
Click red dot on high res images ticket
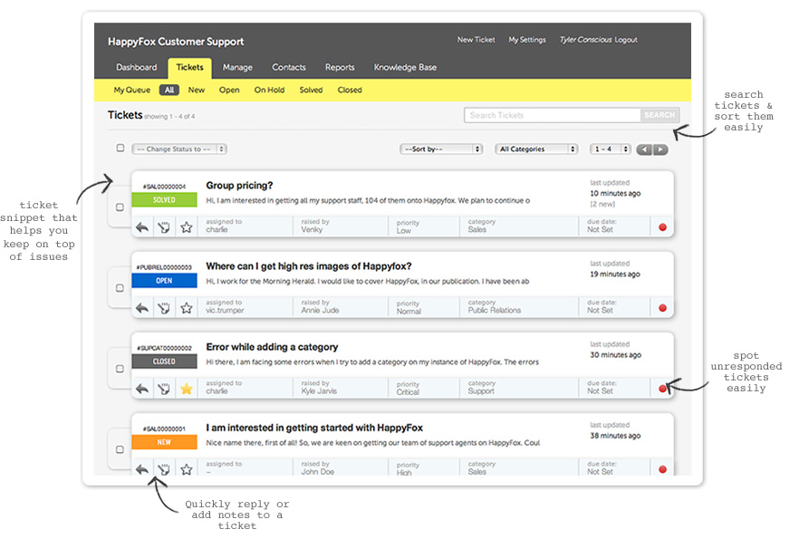coord(662,308)
